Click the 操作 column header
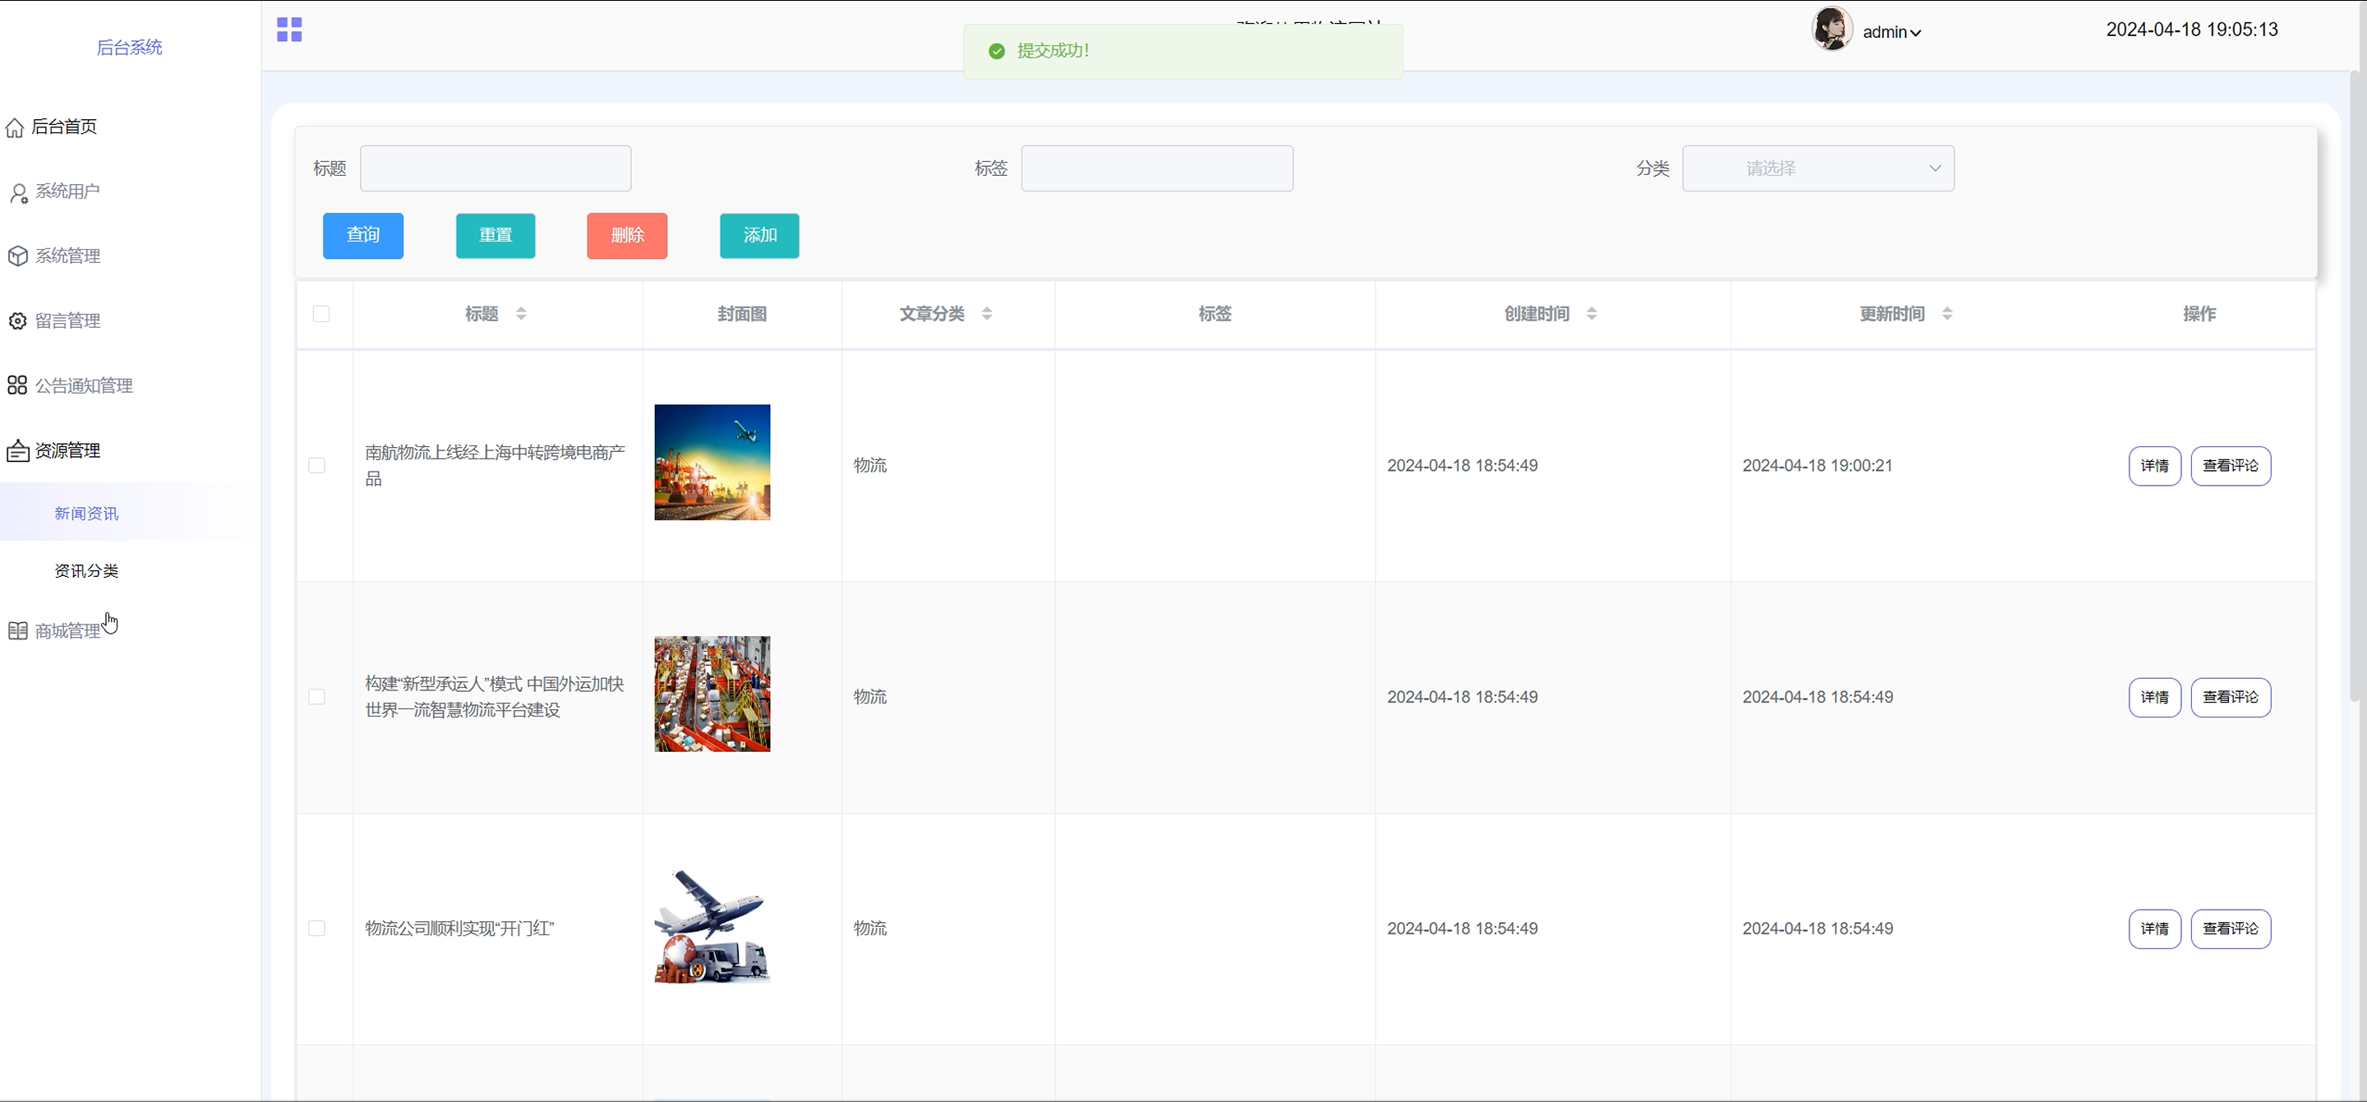The height and width of the screenshot is (1102, 2367). pos(2199,313)
